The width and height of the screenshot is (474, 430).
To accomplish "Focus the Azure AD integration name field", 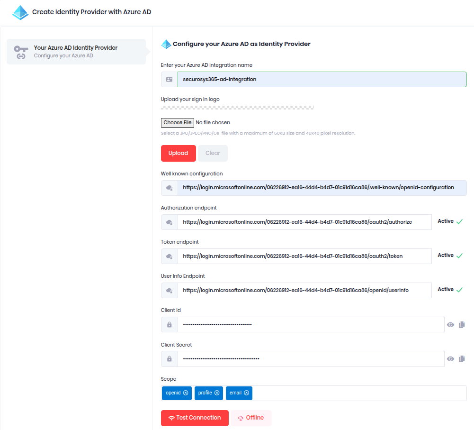I will 322,80.
